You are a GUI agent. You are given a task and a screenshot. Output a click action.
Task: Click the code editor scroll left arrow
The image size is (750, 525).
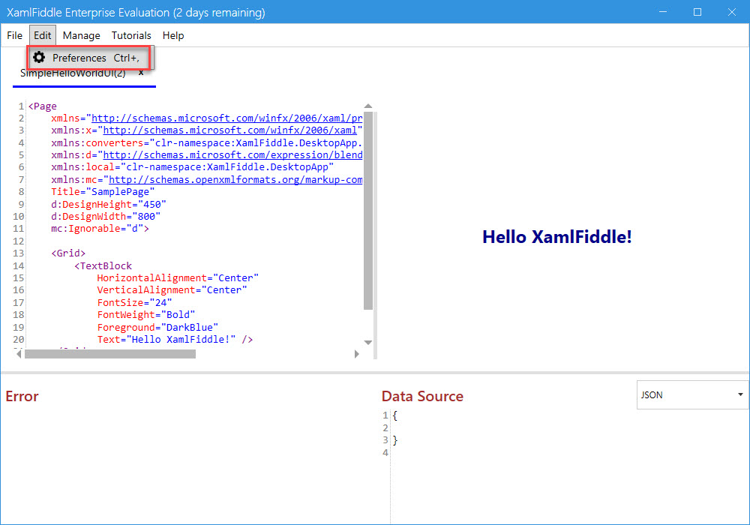19,354
